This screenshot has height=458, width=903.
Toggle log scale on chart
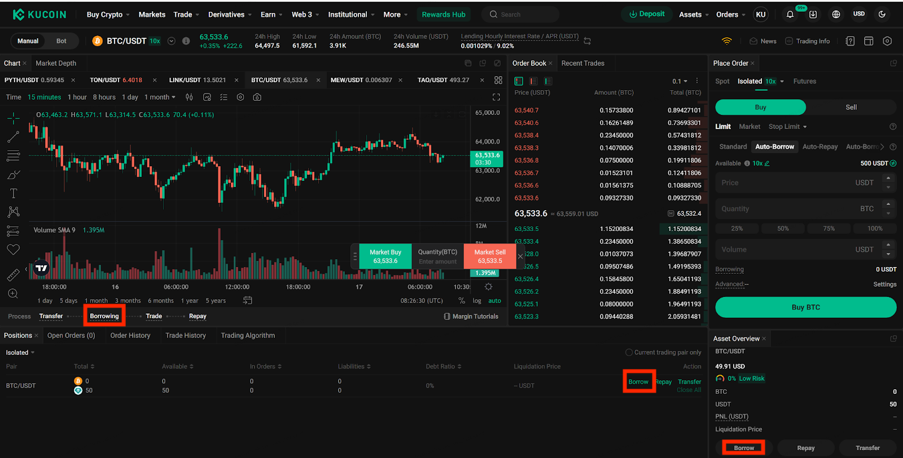pyautogui.click(x=477, y=301)
